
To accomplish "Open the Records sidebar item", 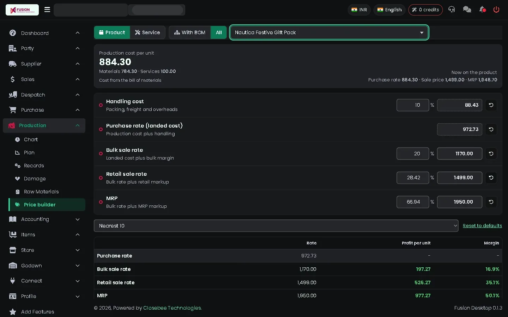I will [x=47, y=166].
